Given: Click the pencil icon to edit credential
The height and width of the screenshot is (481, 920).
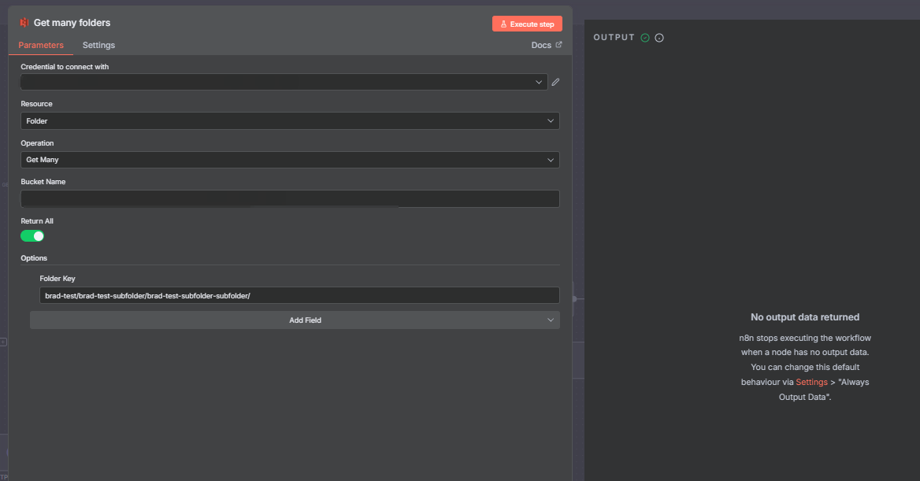Looking at the screenshot, I should 555,82.
